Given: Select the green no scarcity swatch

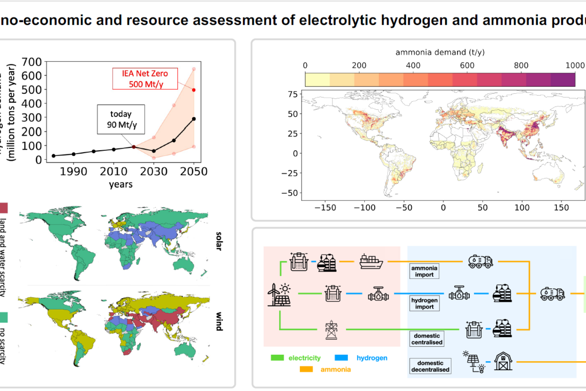Looking at the screenshot, I should [3, 317].
